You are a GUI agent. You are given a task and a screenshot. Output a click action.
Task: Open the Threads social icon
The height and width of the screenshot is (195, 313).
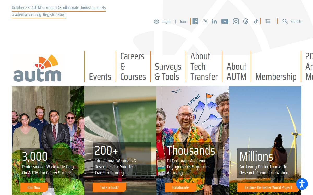pos(246,21)
